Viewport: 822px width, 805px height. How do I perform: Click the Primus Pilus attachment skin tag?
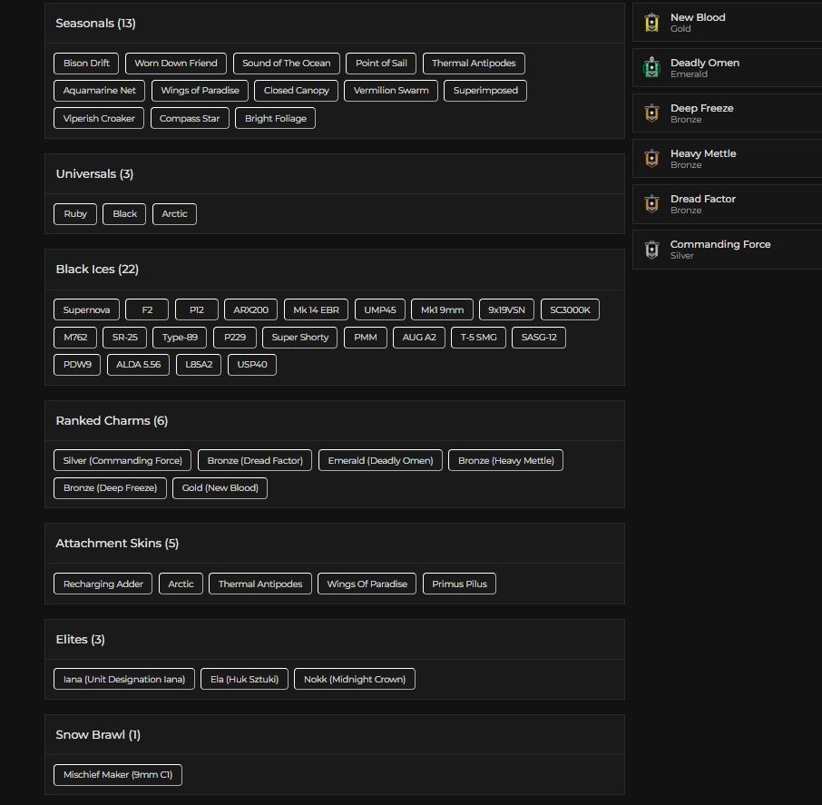(459, 584)
